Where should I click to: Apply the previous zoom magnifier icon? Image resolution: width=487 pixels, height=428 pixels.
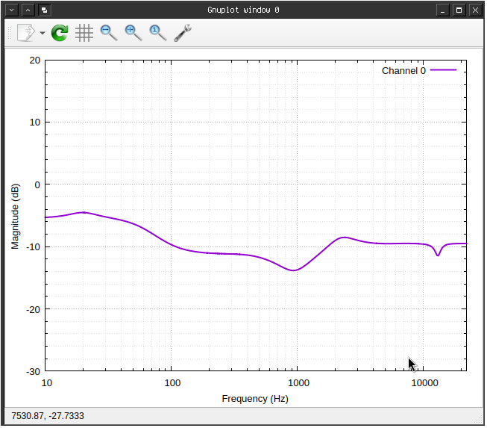click(109, 33)
